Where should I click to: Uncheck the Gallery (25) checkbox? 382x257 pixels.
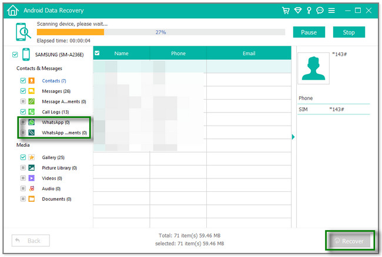[23, 157]
